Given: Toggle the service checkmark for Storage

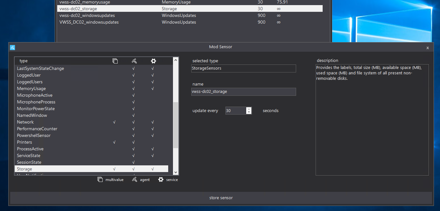Looking at the screenshot, I should [x=153, y=169].
